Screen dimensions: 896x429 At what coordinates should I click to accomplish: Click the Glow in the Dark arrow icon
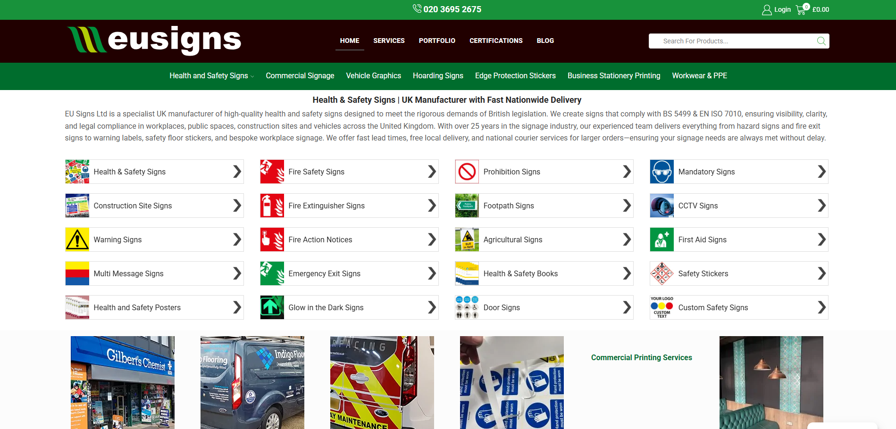coord(272,307)
